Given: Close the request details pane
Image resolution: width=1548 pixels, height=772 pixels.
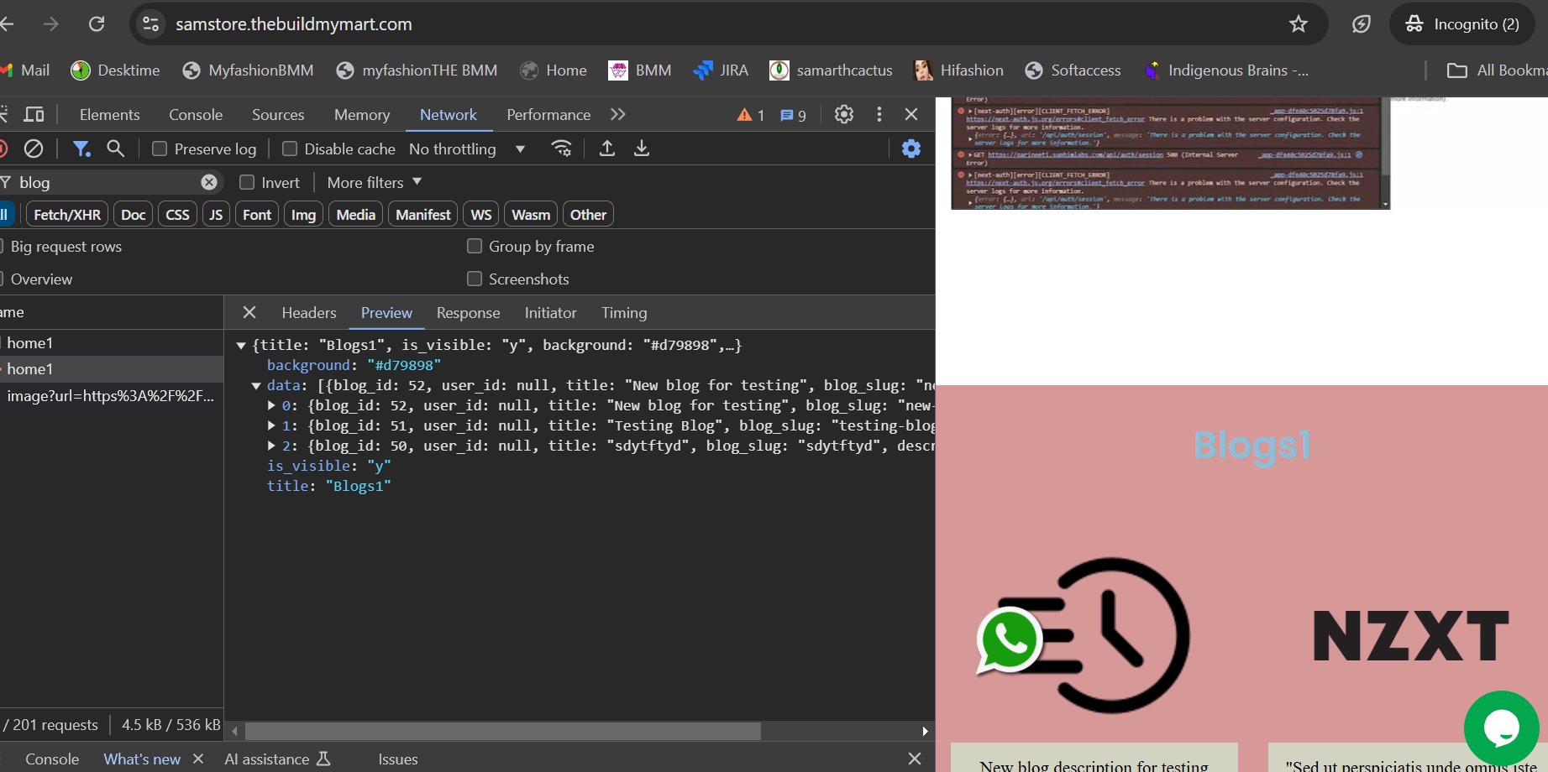Looking at the screenshot, I should coord(249,312).
